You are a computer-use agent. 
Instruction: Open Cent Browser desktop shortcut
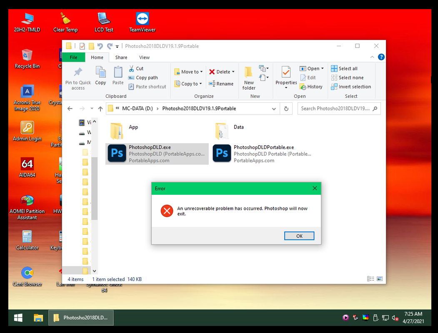pos(27,276)
